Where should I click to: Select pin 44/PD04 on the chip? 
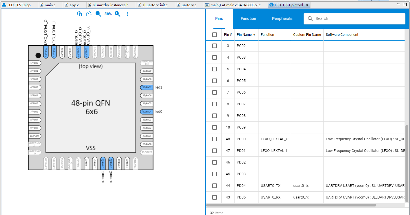click(x=78, y=52)
